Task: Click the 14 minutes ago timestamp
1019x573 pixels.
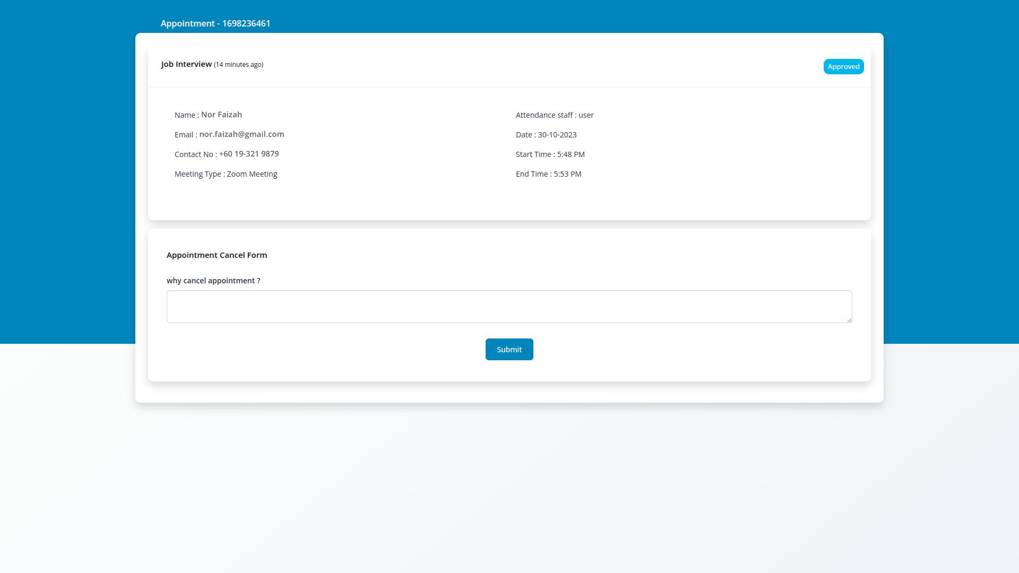Action: 238,65
